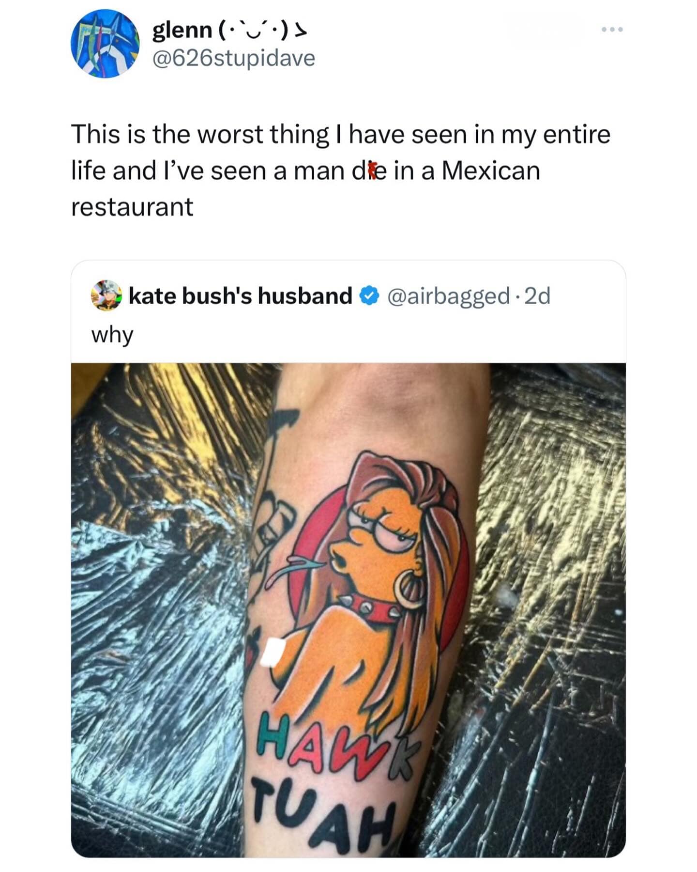Click the word why in the quoted tweet
The height and width of the screenshot is (872, 697).
pos(112,333)
